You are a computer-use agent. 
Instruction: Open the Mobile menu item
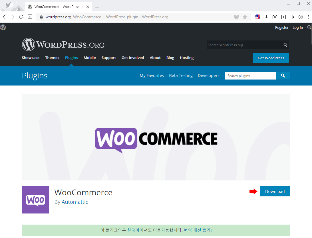coord(90,58)
